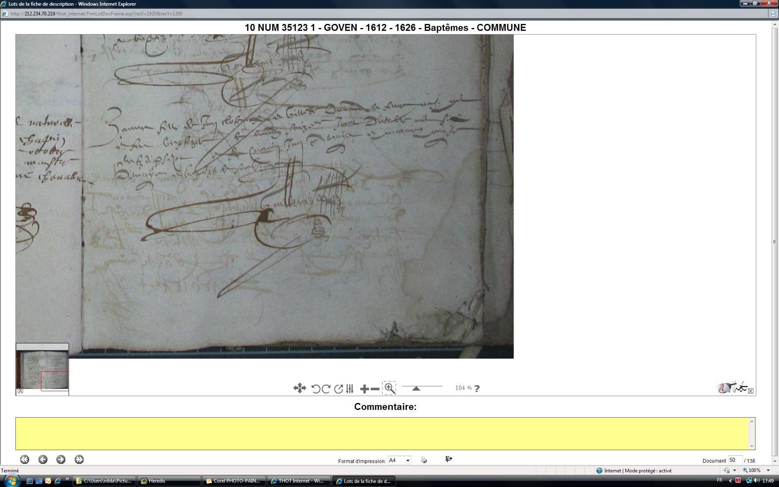Click the zoom level slider handle

coord(416,388)
